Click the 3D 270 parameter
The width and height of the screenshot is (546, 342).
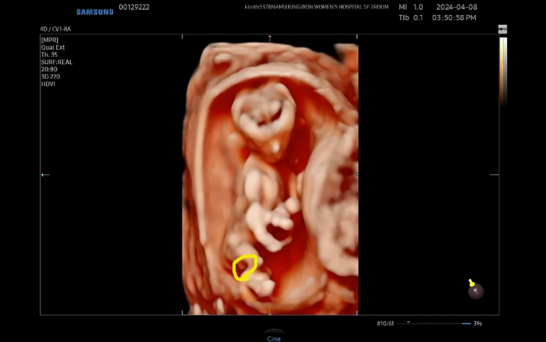[x=51, y=77]
